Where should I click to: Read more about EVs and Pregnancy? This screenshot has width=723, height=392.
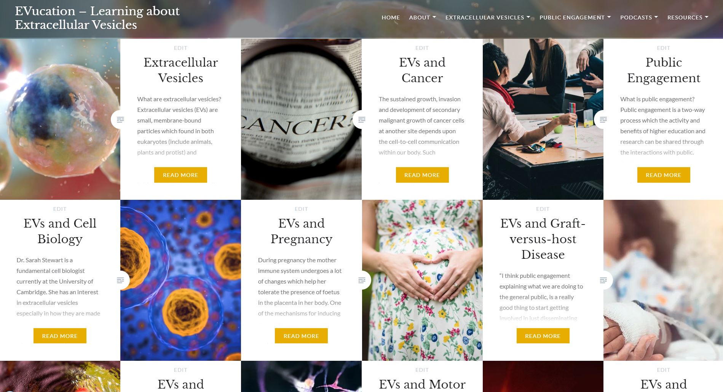[301, 336]
